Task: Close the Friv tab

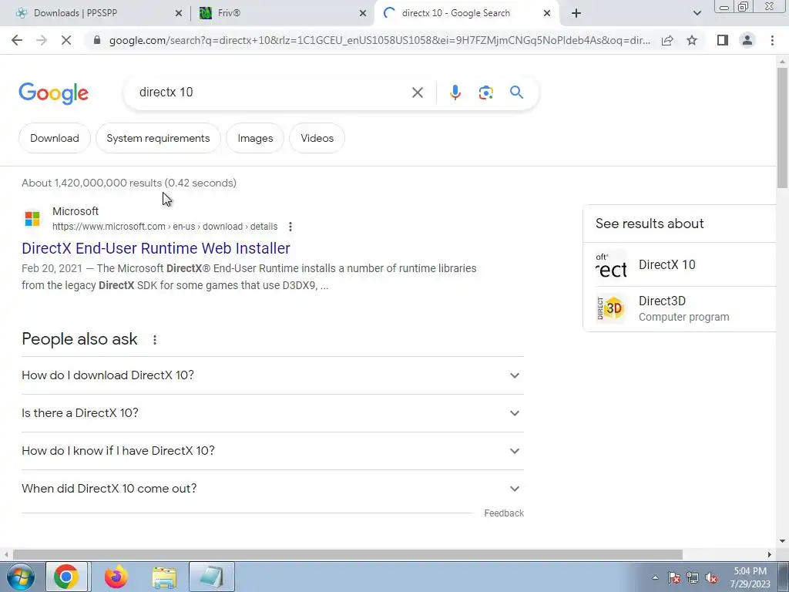Action: coord(362,14)
